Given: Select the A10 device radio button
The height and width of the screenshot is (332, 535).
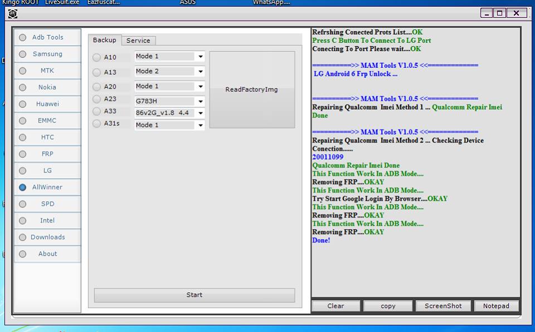Looking at the screenshot, I should pyautogui.click(x=96, y=56).
